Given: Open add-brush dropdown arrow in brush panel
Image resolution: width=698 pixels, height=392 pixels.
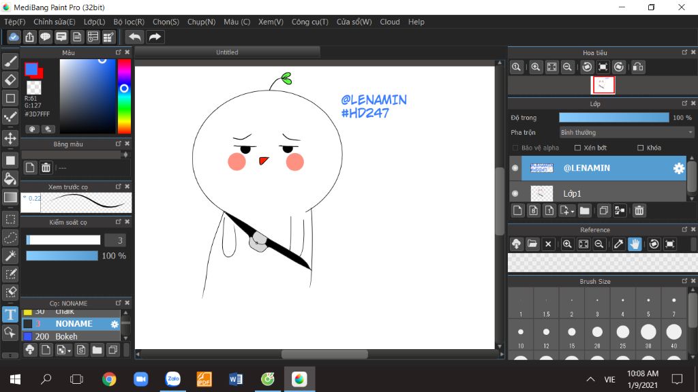Looking at the screenshot, I should coord(69,350).
